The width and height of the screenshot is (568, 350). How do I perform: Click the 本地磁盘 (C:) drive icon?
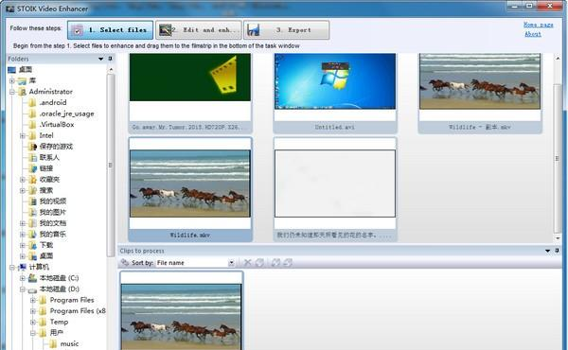(32, 278)
